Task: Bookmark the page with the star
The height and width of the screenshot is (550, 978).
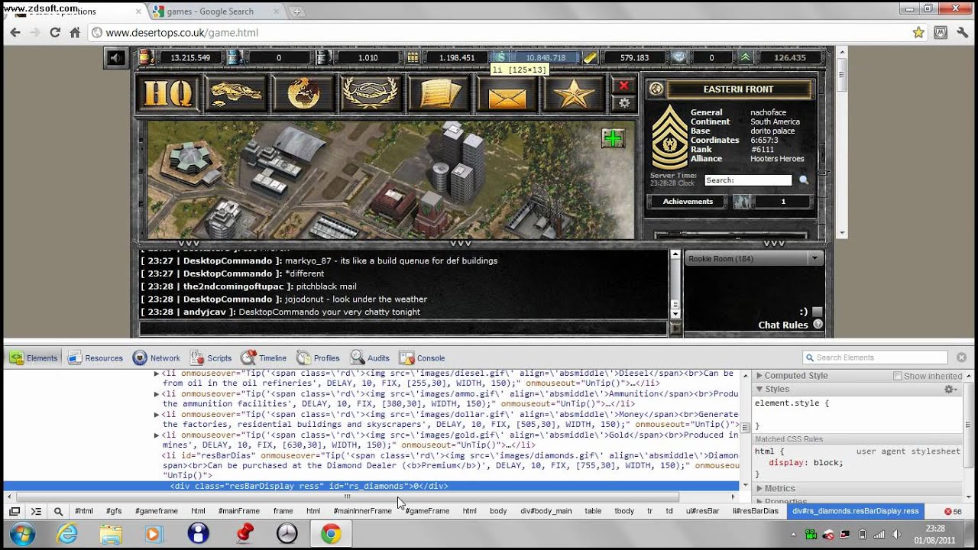Action: pyautogui.click(x=918, y=33)
